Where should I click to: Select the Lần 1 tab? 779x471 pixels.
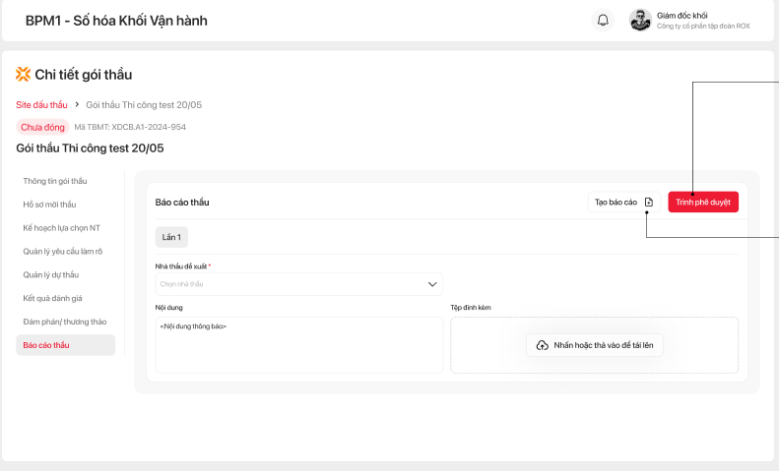[171, 236]
